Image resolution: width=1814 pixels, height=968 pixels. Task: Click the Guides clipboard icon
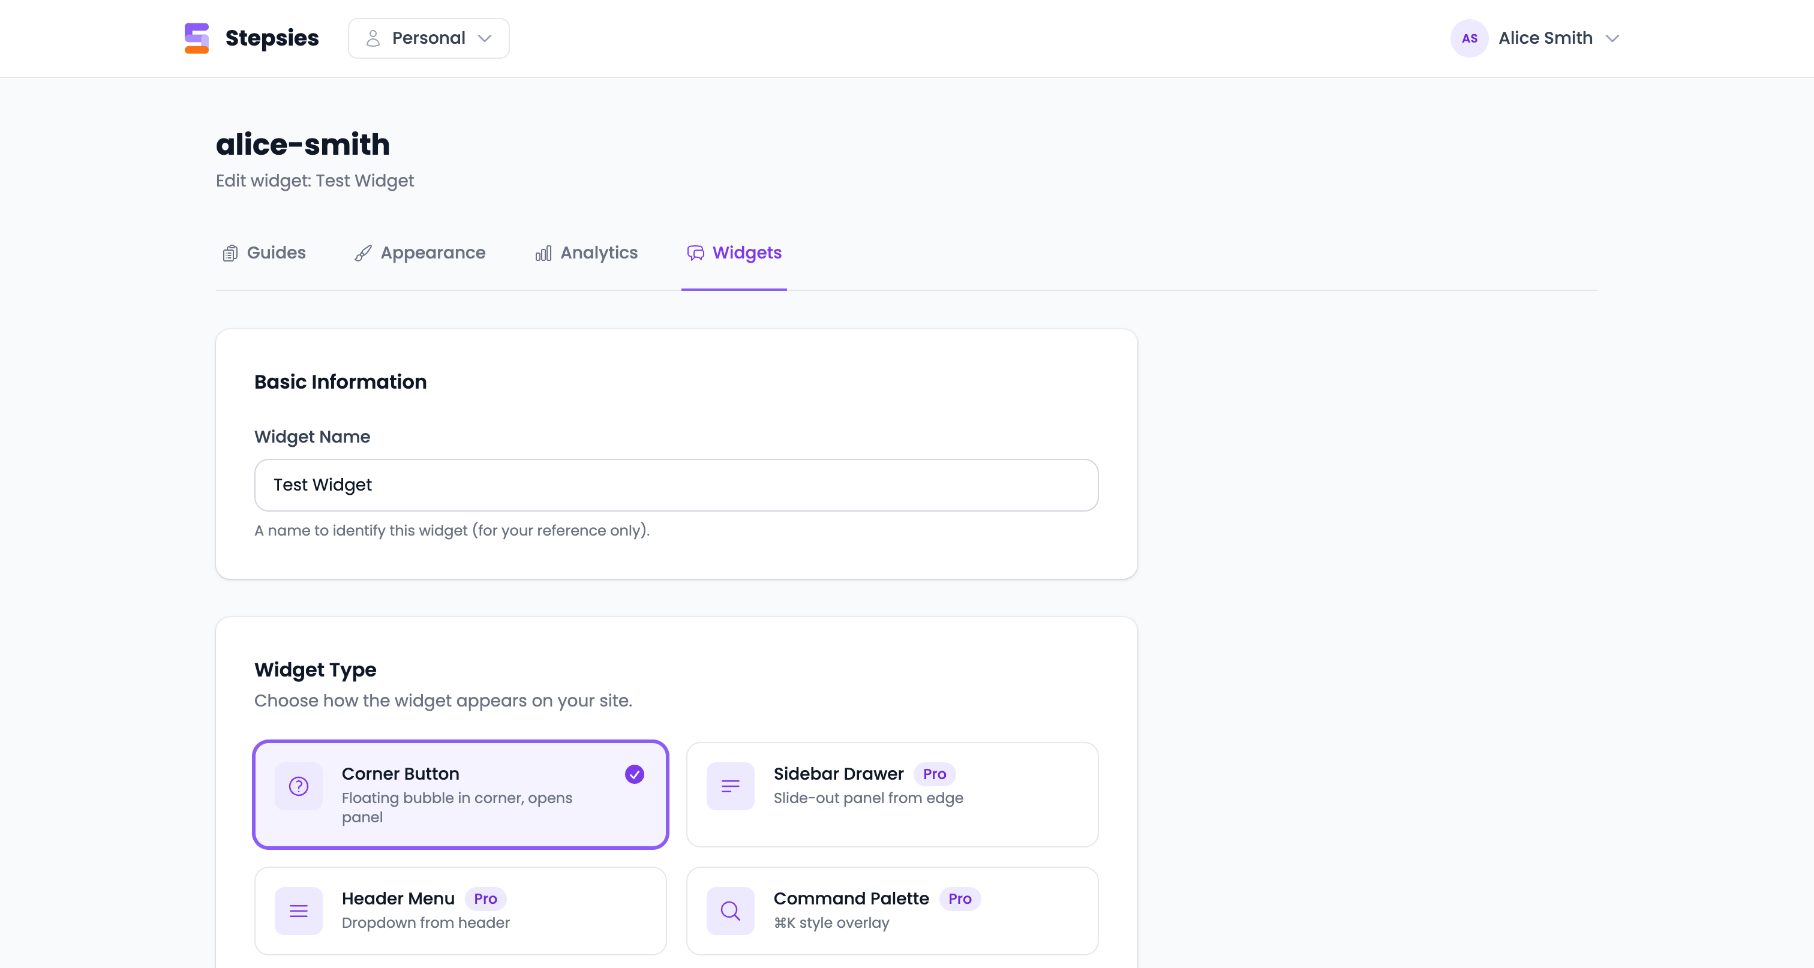tap(230, 252)
